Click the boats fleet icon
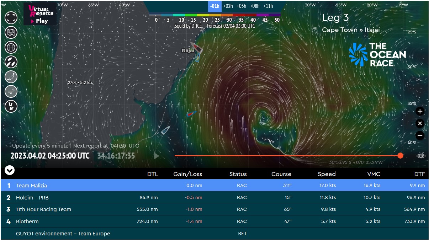 11,62
